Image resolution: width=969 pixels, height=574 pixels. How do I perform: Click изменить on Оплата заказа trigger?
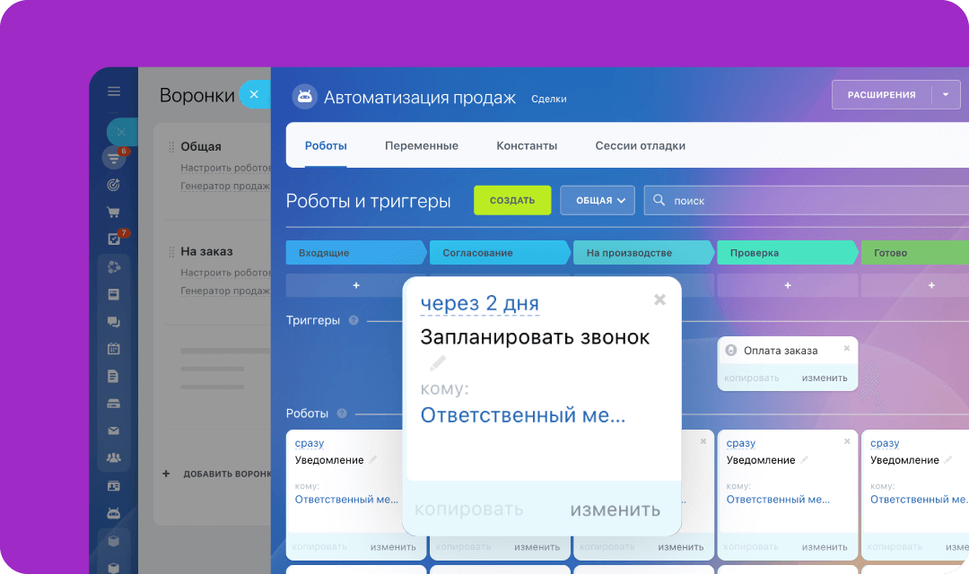pos(825,378)
